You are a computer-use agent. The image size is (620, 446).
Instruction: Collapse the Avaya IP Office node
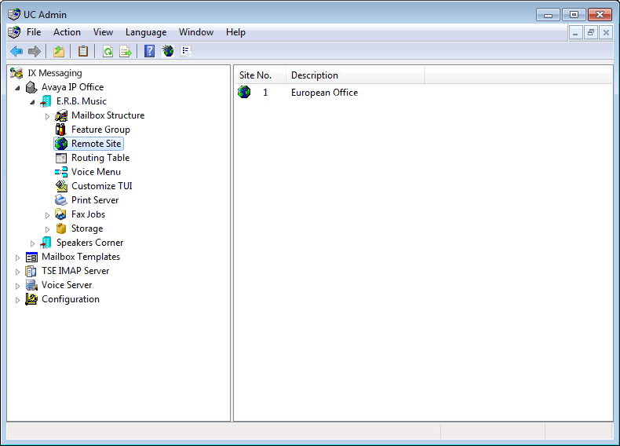[17, 88]
